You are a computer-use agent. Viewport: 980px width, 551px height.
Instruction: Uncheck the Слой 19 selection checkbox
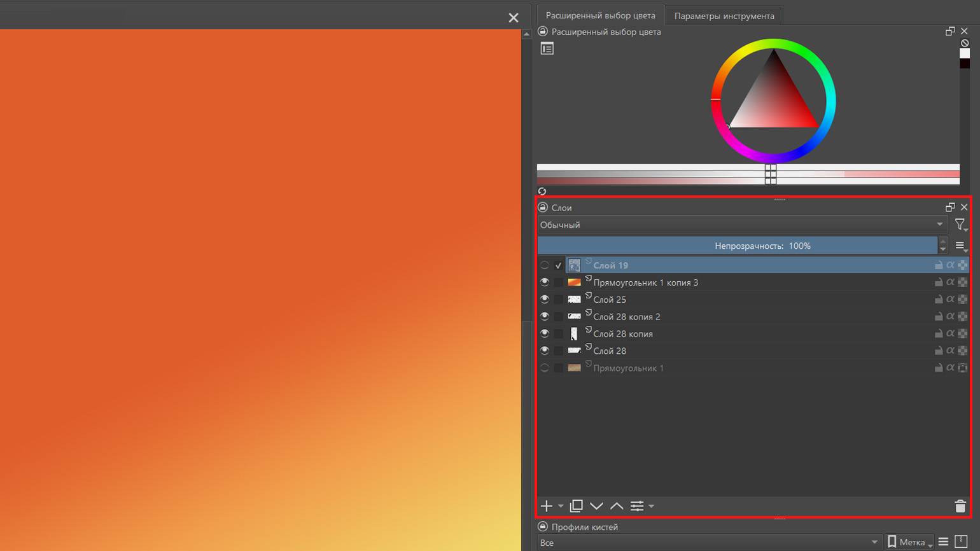[x=558, y=265]
